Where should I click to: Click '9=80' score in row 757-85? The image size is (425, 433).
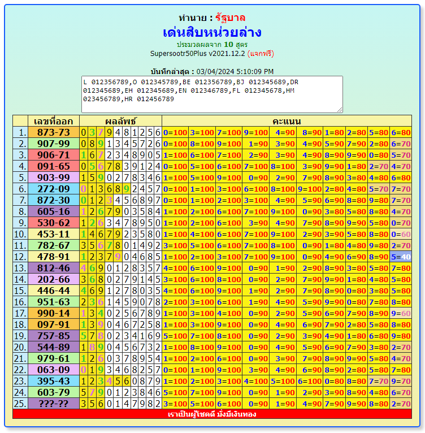coord(401,336)
